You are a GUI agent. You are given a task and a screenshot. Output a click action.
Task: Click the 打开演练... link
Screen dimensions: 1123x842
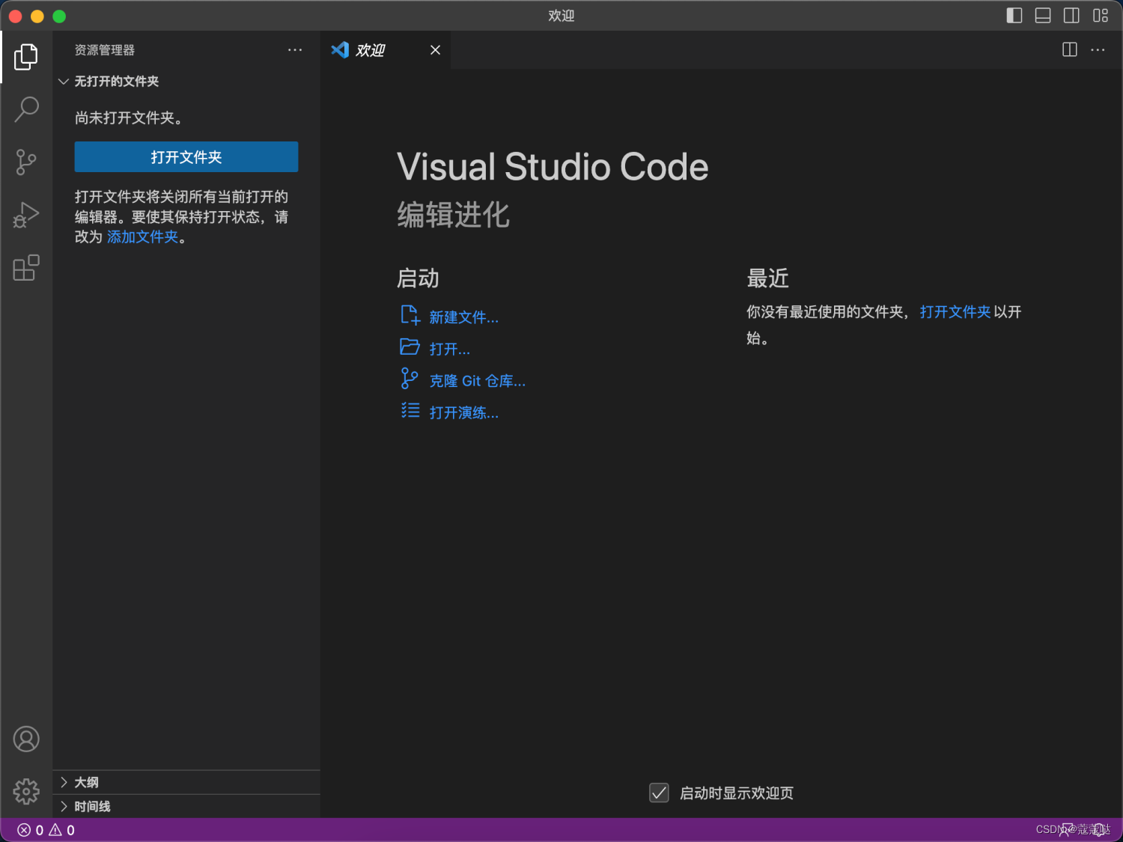coord(464,413)
